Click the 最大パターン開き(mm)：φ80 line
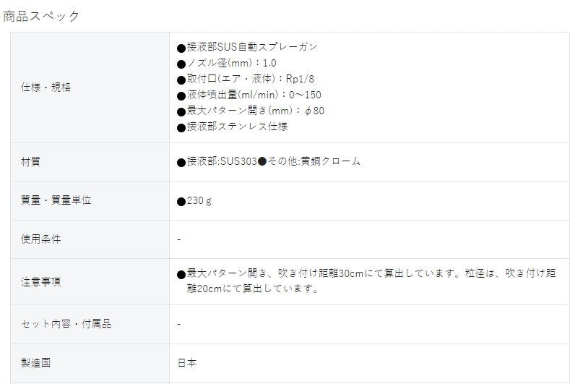Screen dimensions: 570x384 click(251, 111)
